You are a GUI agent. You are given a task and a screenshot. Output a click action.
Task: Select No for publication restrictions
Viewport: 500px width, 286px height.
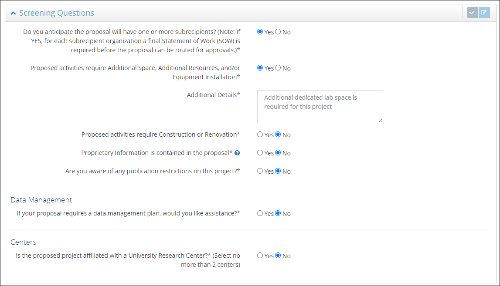(x=278, y=171)
